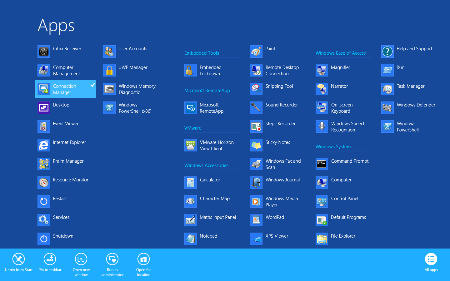Launch Snipping Tool scissors icon
The image size is (450, 281).
[x=256, y=89]
